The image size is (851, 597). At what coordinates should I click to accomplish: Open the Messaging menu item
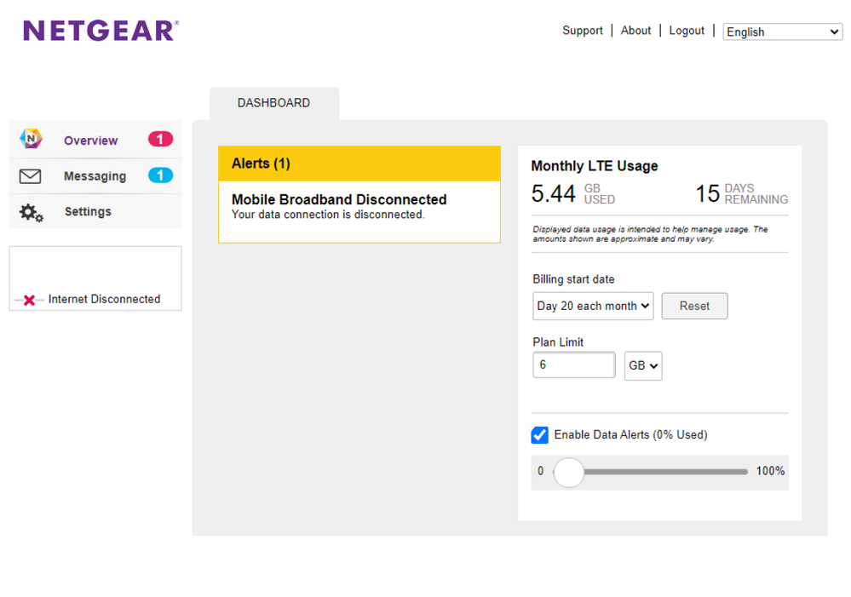[95, 176]
